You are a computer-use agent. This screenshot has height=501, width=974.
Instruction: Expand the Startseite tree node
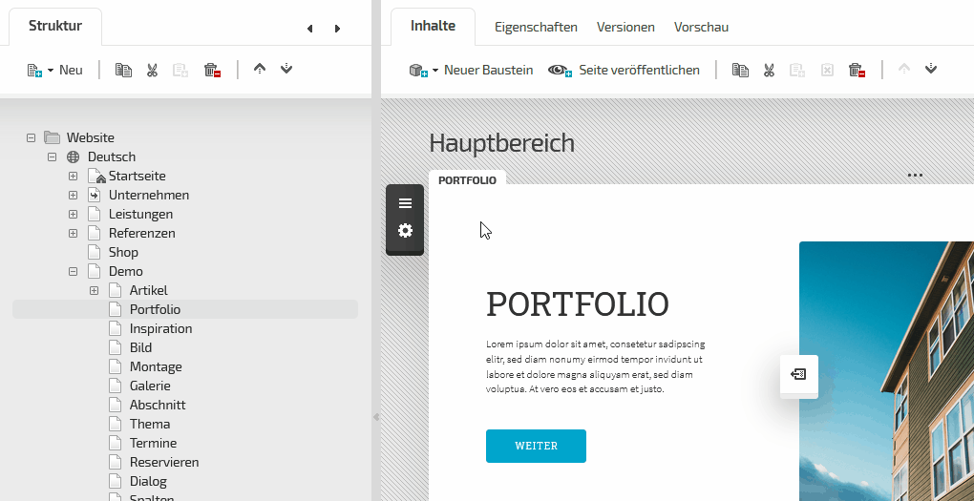73,177
